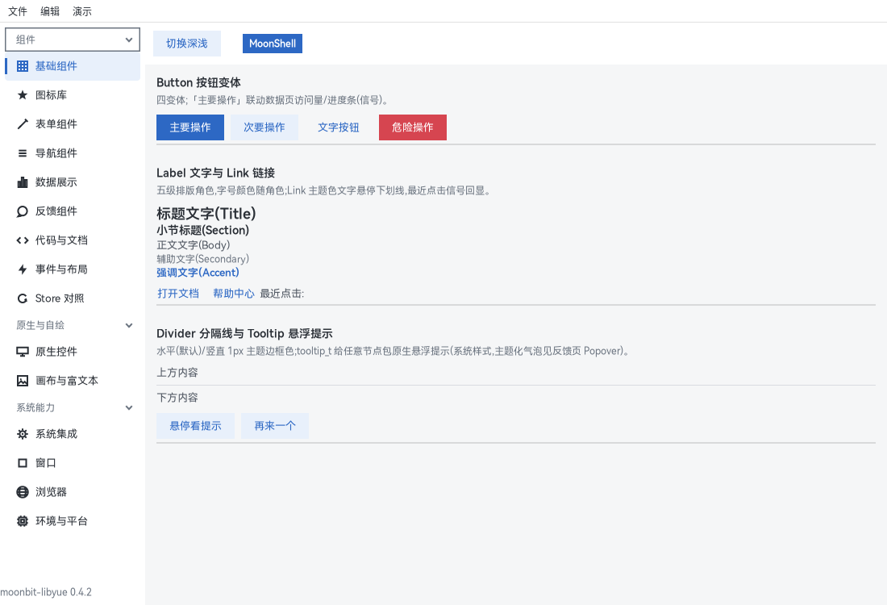This screenshot has width=887, height=605.
Task: Click the 小节标题(Section) label
Action: 202,231
